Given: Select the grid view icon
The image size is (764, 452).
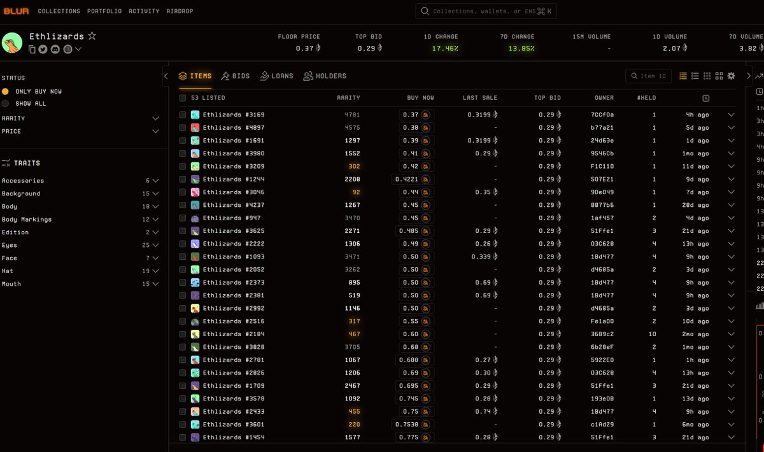Looking at the screenshot, I should click(x=720, y=76).
